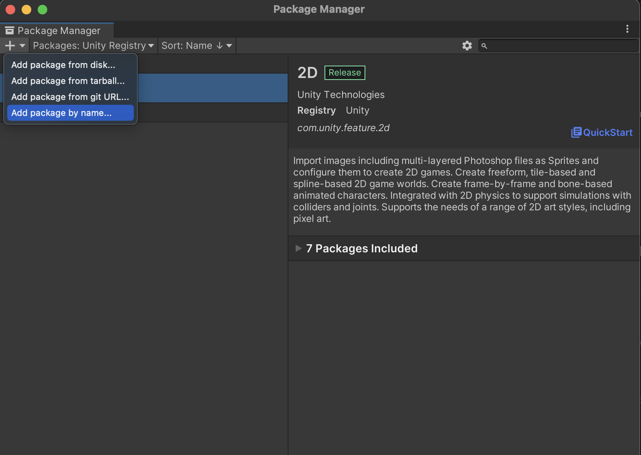The image size is (641, 455).
Task: Minimize the window with yellow button
Action: (26, 10)
